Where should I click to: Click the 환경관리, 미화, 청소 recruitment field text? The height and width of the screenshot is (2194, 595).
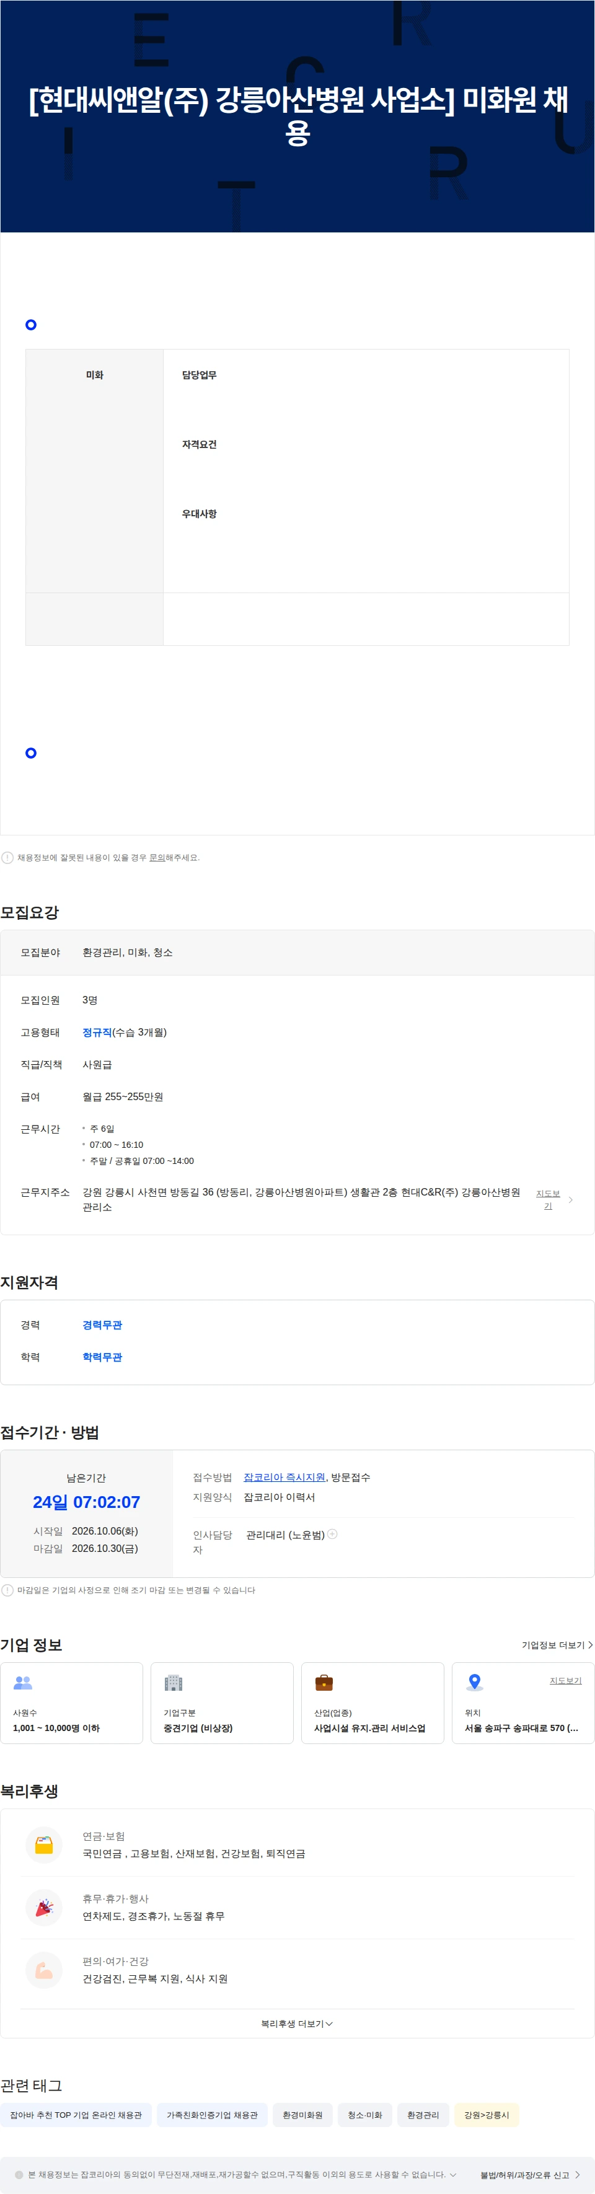(128, 952)
